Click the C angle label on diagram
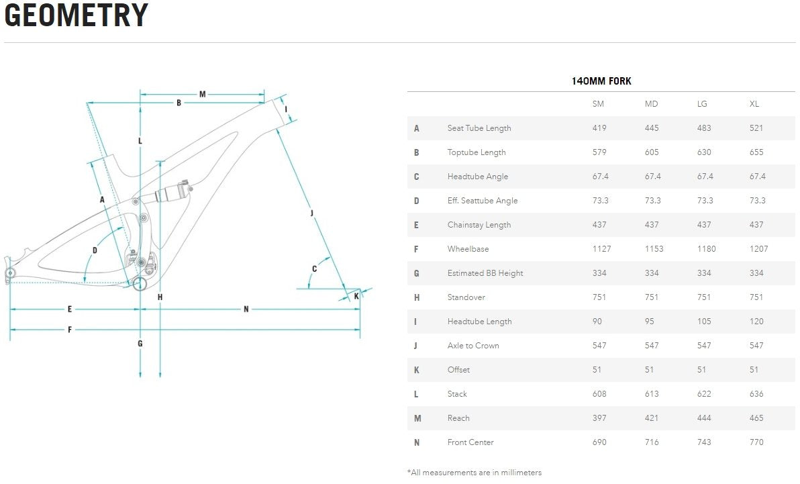This screenshot has height=484, width=800. [314, 269]
